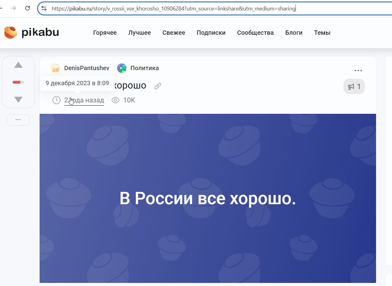Switch to the Горячее section
Screen dimensions: 392x286
pyautogui.click(x=104, y=33)
